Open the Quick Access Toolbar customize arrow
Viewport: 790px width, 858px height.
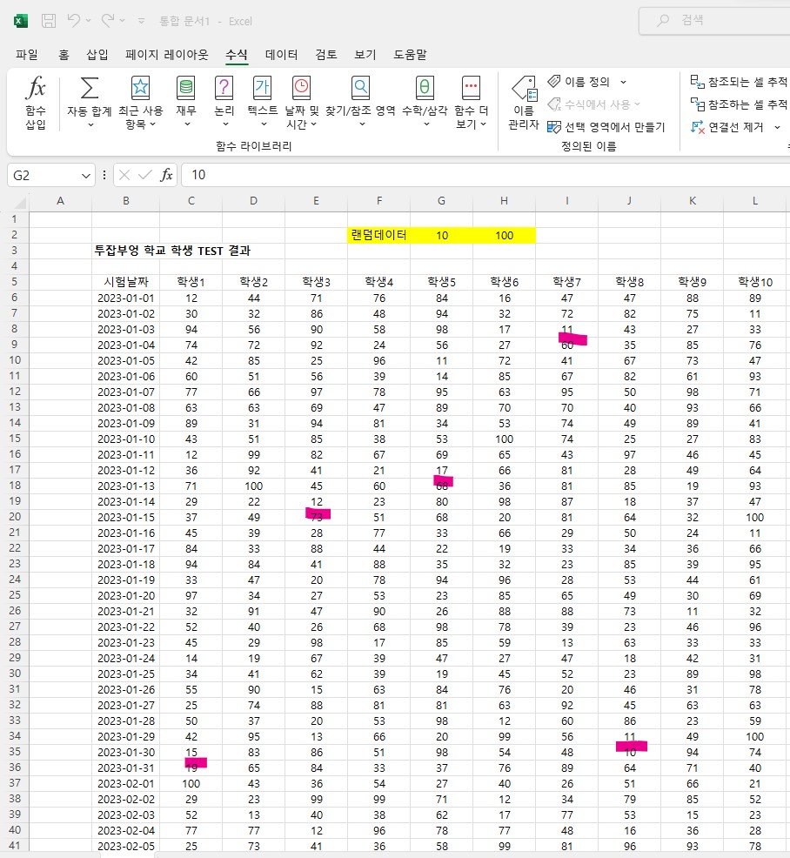click(141, 22)
